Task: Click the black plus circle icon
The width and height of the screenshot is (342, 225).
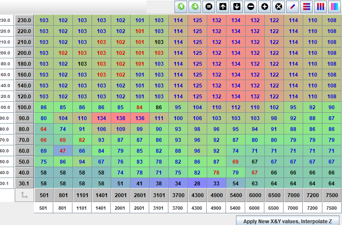Action: coord(264,7)
